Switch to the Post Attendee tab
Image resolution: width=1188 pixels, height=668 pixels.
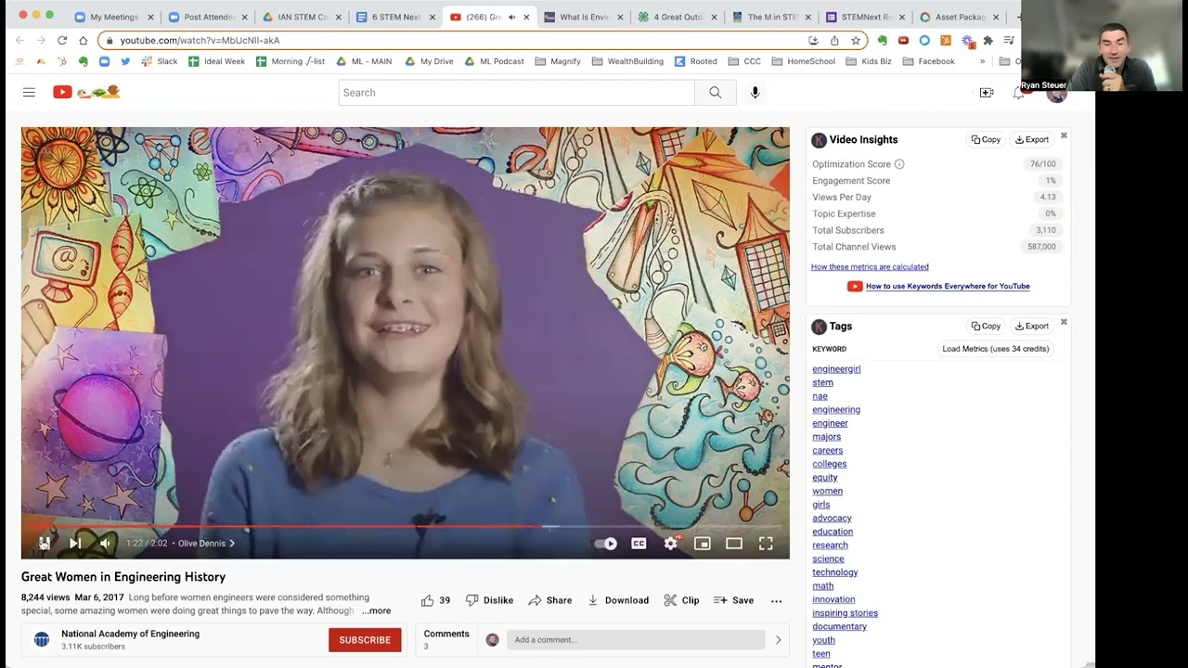pyautogui.click(x=208, y=17)
